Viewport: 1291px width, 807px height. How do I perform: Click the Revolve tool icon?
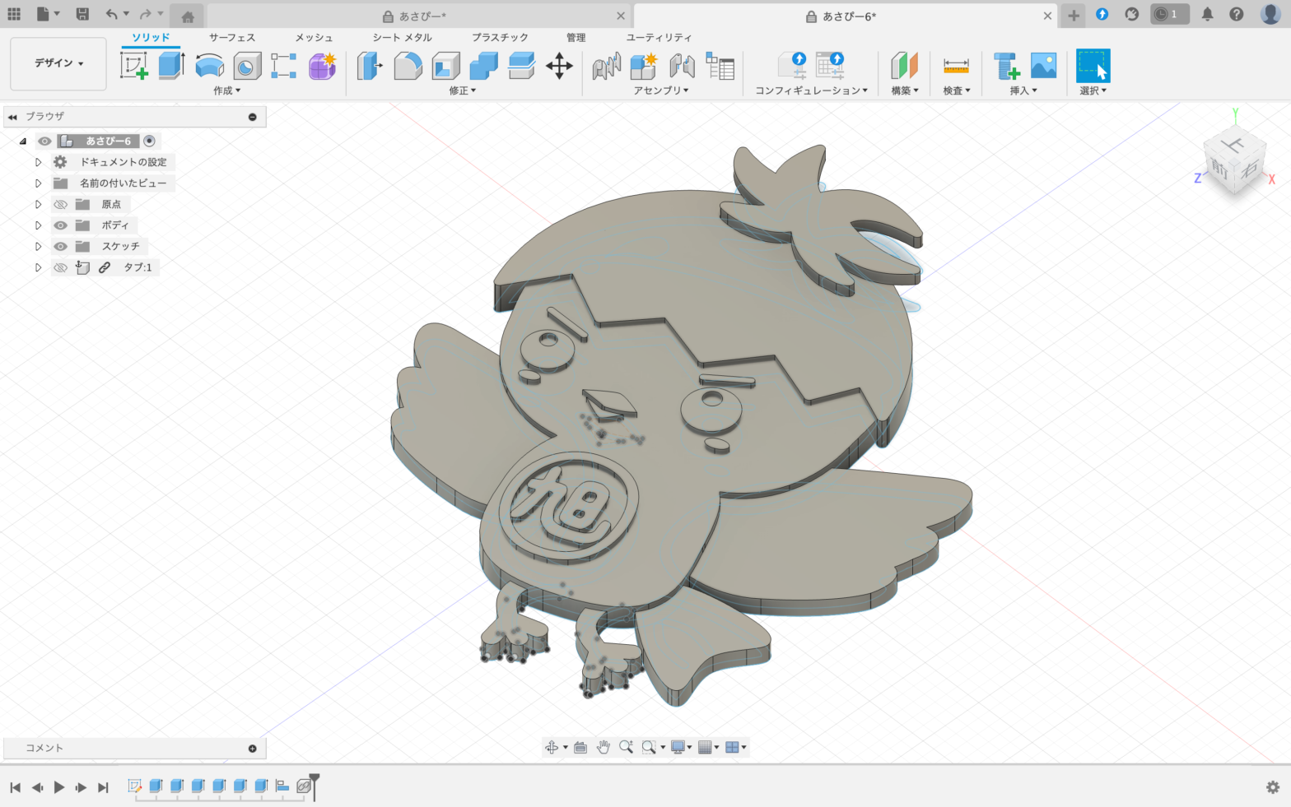[209, 66]
